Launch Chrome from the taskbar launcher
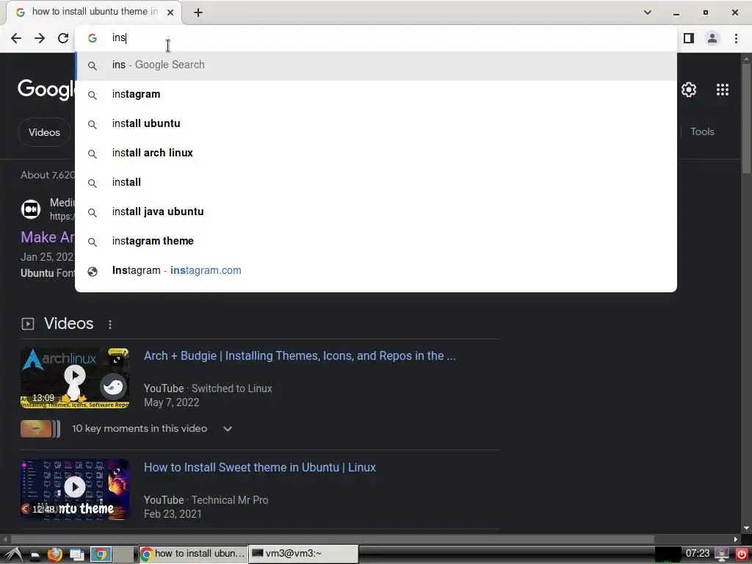Screen dimensions: 752x564 click(101, 554)
